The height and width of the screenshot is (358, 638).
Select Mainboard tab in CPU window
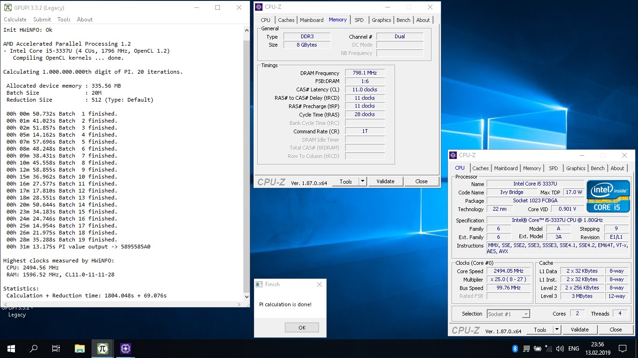click(506, 168)
